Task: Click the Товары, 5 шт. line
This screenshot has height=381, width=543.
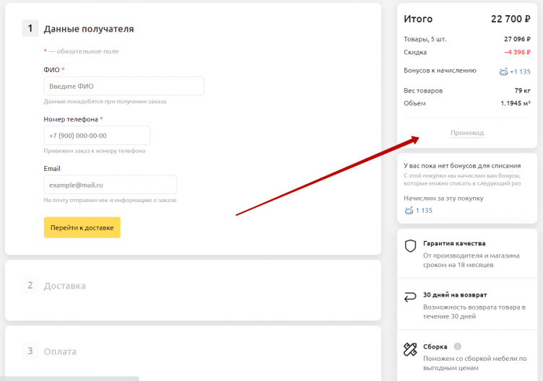Action: click(425, 39)
